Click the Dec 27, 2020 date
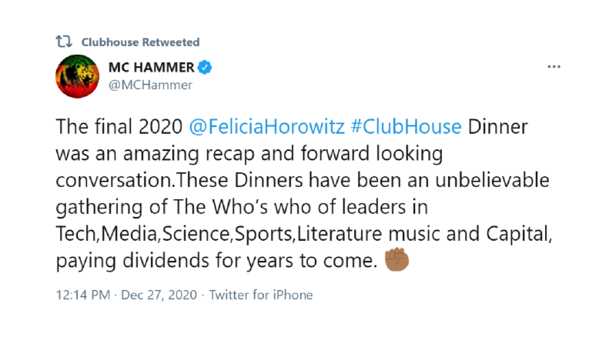The height and width of the screenshot is (337, 616). pos(158,295)
